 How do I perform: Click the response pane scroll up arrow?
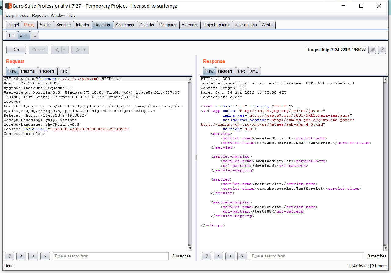click(x=386, y=79)
